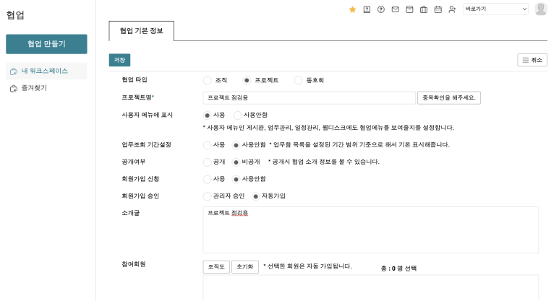Select the 동호회 collaboration type radio
The height and width of the screenshot is (301, 559).
[298, 80]
